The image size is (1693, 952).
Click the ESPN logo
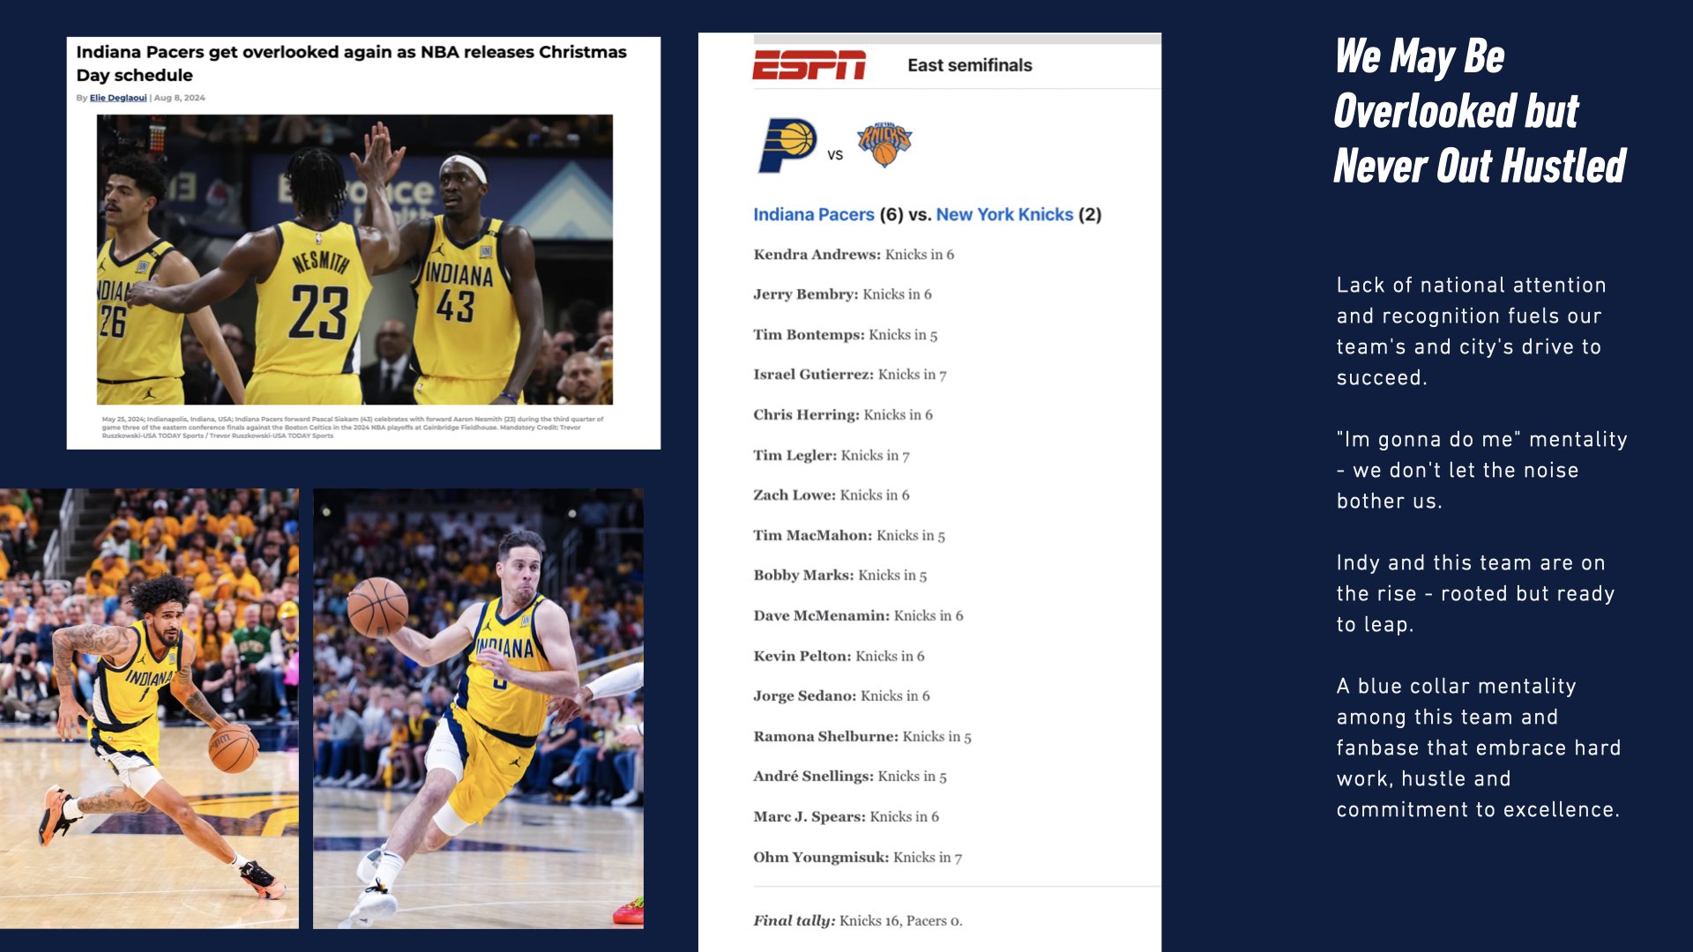pyautogui.click(x=809, y=65)
